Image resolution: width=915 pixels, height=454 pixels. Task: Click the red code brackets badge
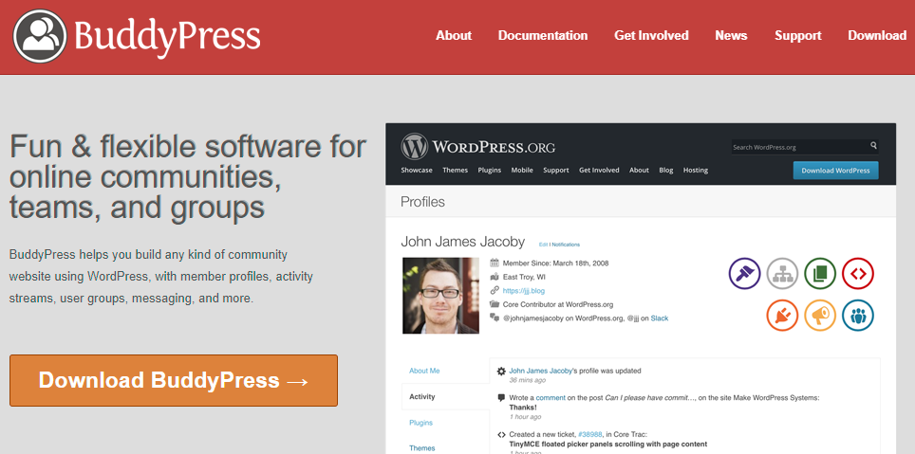tap(858, 273)
